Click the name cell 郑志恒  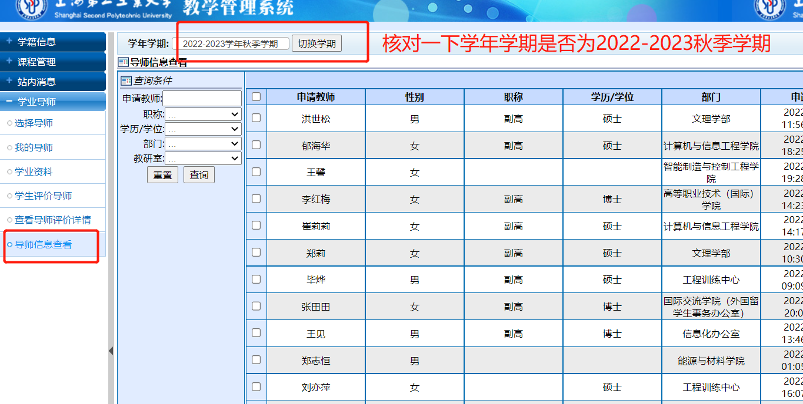tap(316, 361)
